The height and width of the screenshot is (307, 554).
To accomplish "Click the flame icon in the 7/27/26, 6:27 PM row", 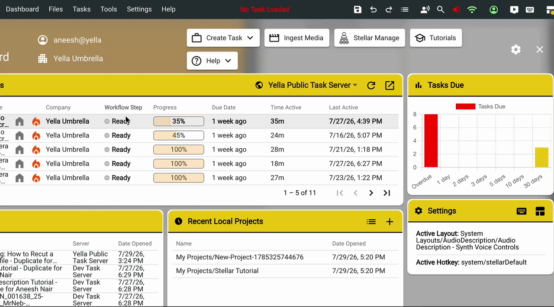I will 36,164.
